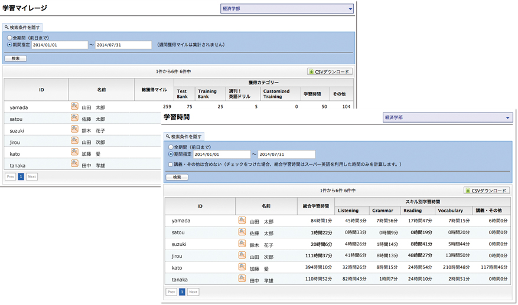Open 経済学部 dropdown in 学習マイレージ panel

coord(286,9)
